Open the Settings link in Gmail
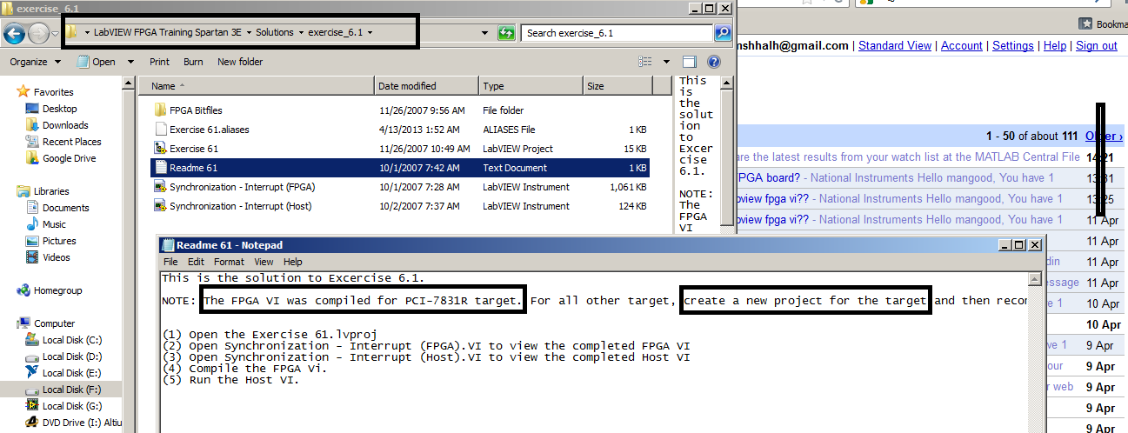This screenshot has width=1128, height=433. (x=1013, y=45)
